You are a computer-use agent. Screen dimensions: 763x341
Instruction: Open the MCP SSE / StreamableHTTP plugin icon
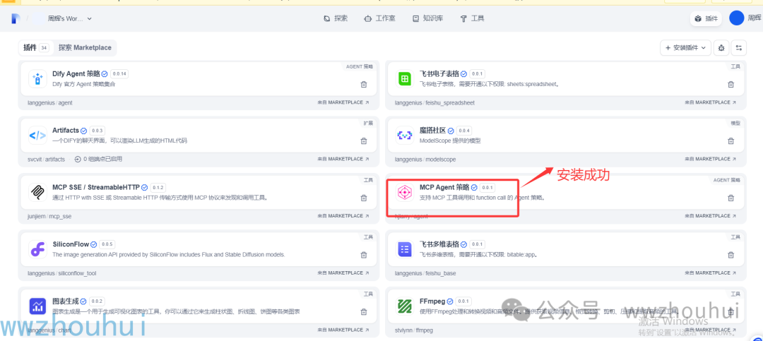tap(37, 192)
